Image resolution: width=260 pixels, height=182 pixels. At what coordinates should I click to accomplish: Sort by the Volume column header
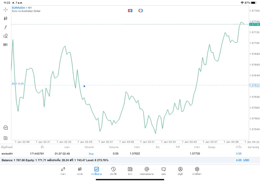[114, 147]
